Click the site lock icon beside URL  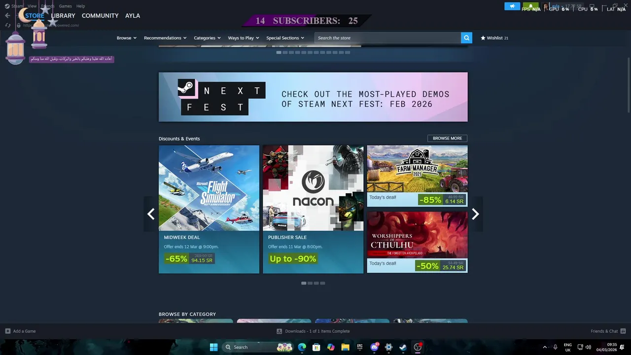(19, 25)
